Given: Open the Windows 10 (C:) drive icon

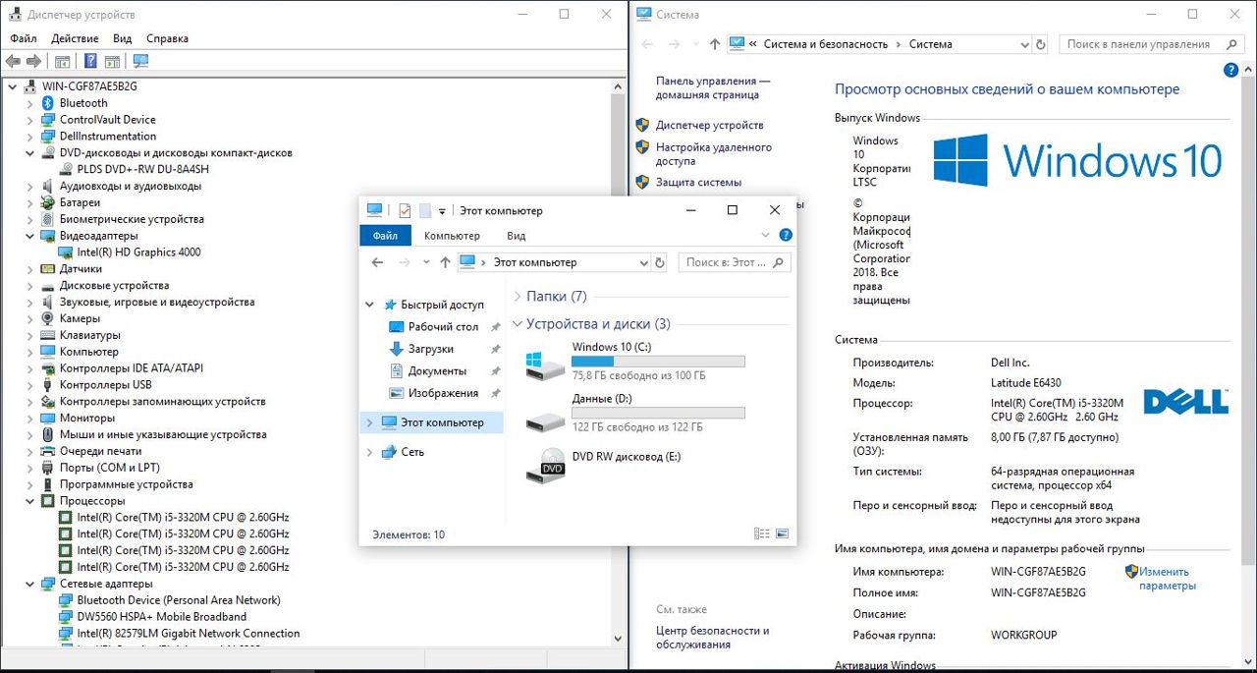Looking at the screenshot, I should coord(543,365).
